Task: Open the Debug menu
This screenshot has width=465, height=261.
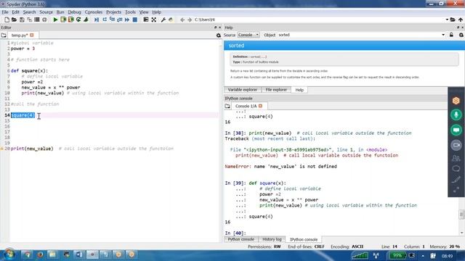Action: (74, 12)
